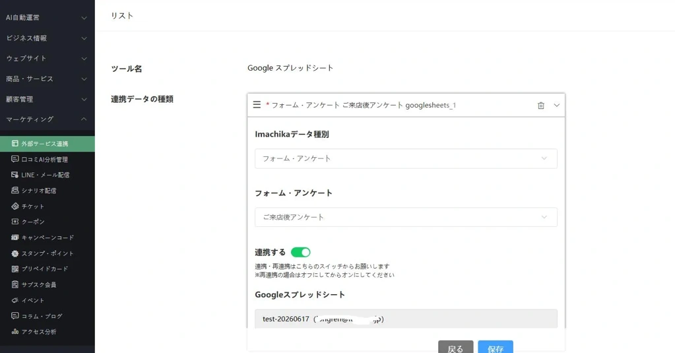This screenshot has height=353, width=675.
Task: Go to チケット menu item
Action: [48, 207]
